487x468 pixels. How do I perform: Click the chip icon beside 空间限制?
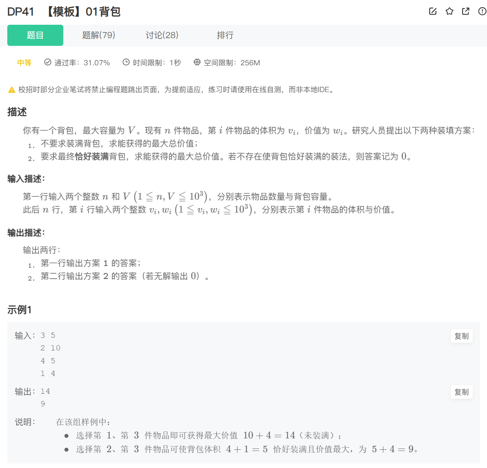pos(197,62)
